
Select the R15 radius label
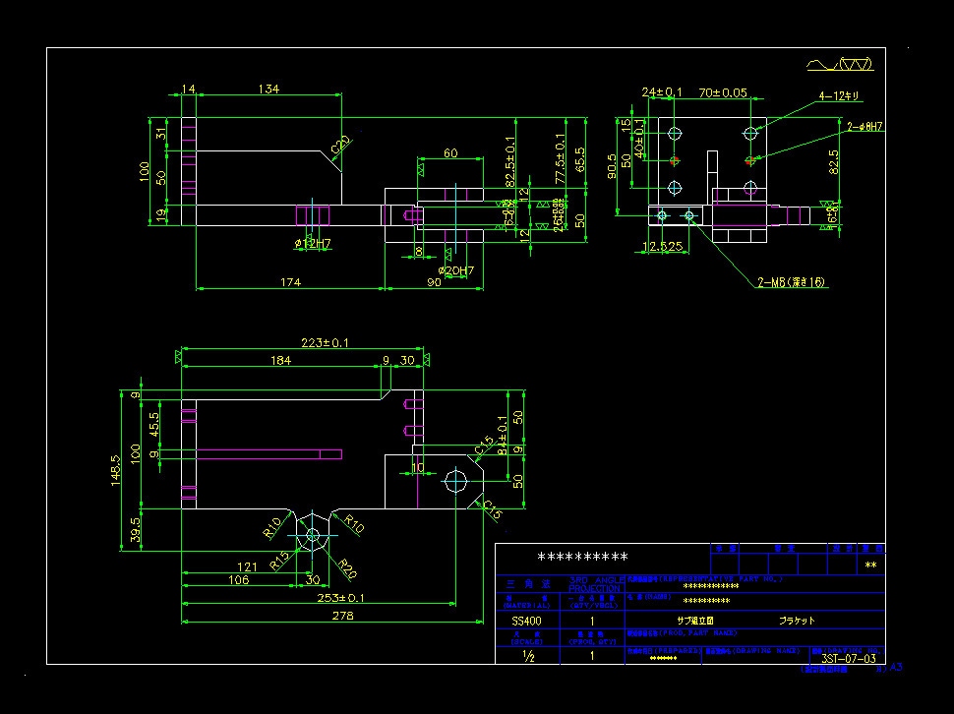(x=280, y=561)
